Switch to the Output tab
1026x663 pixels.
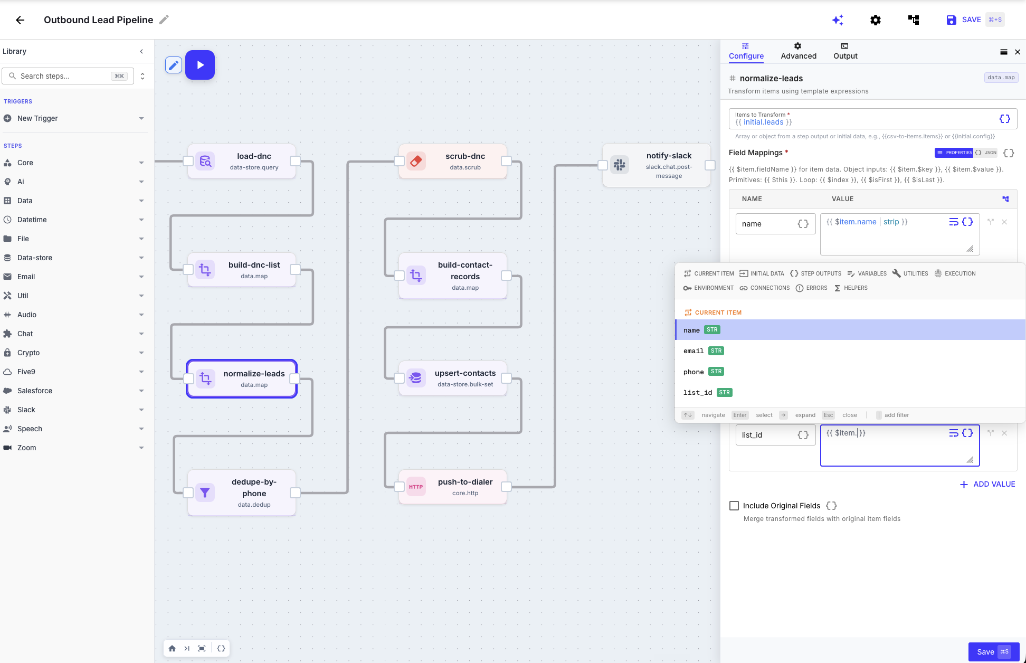[845, 51]
